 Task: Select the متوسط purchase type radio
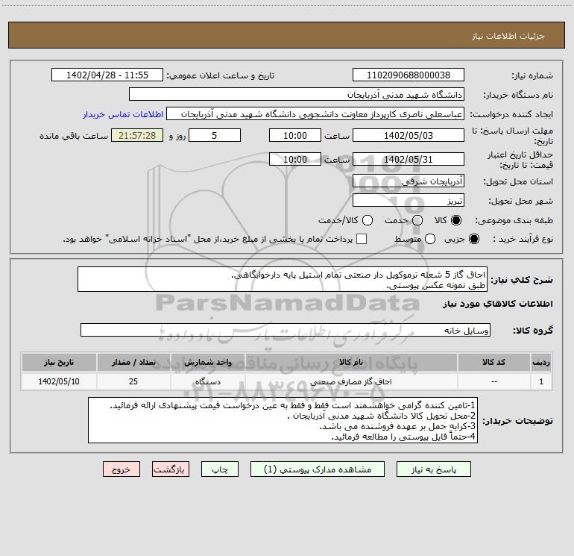click(430, 239)
